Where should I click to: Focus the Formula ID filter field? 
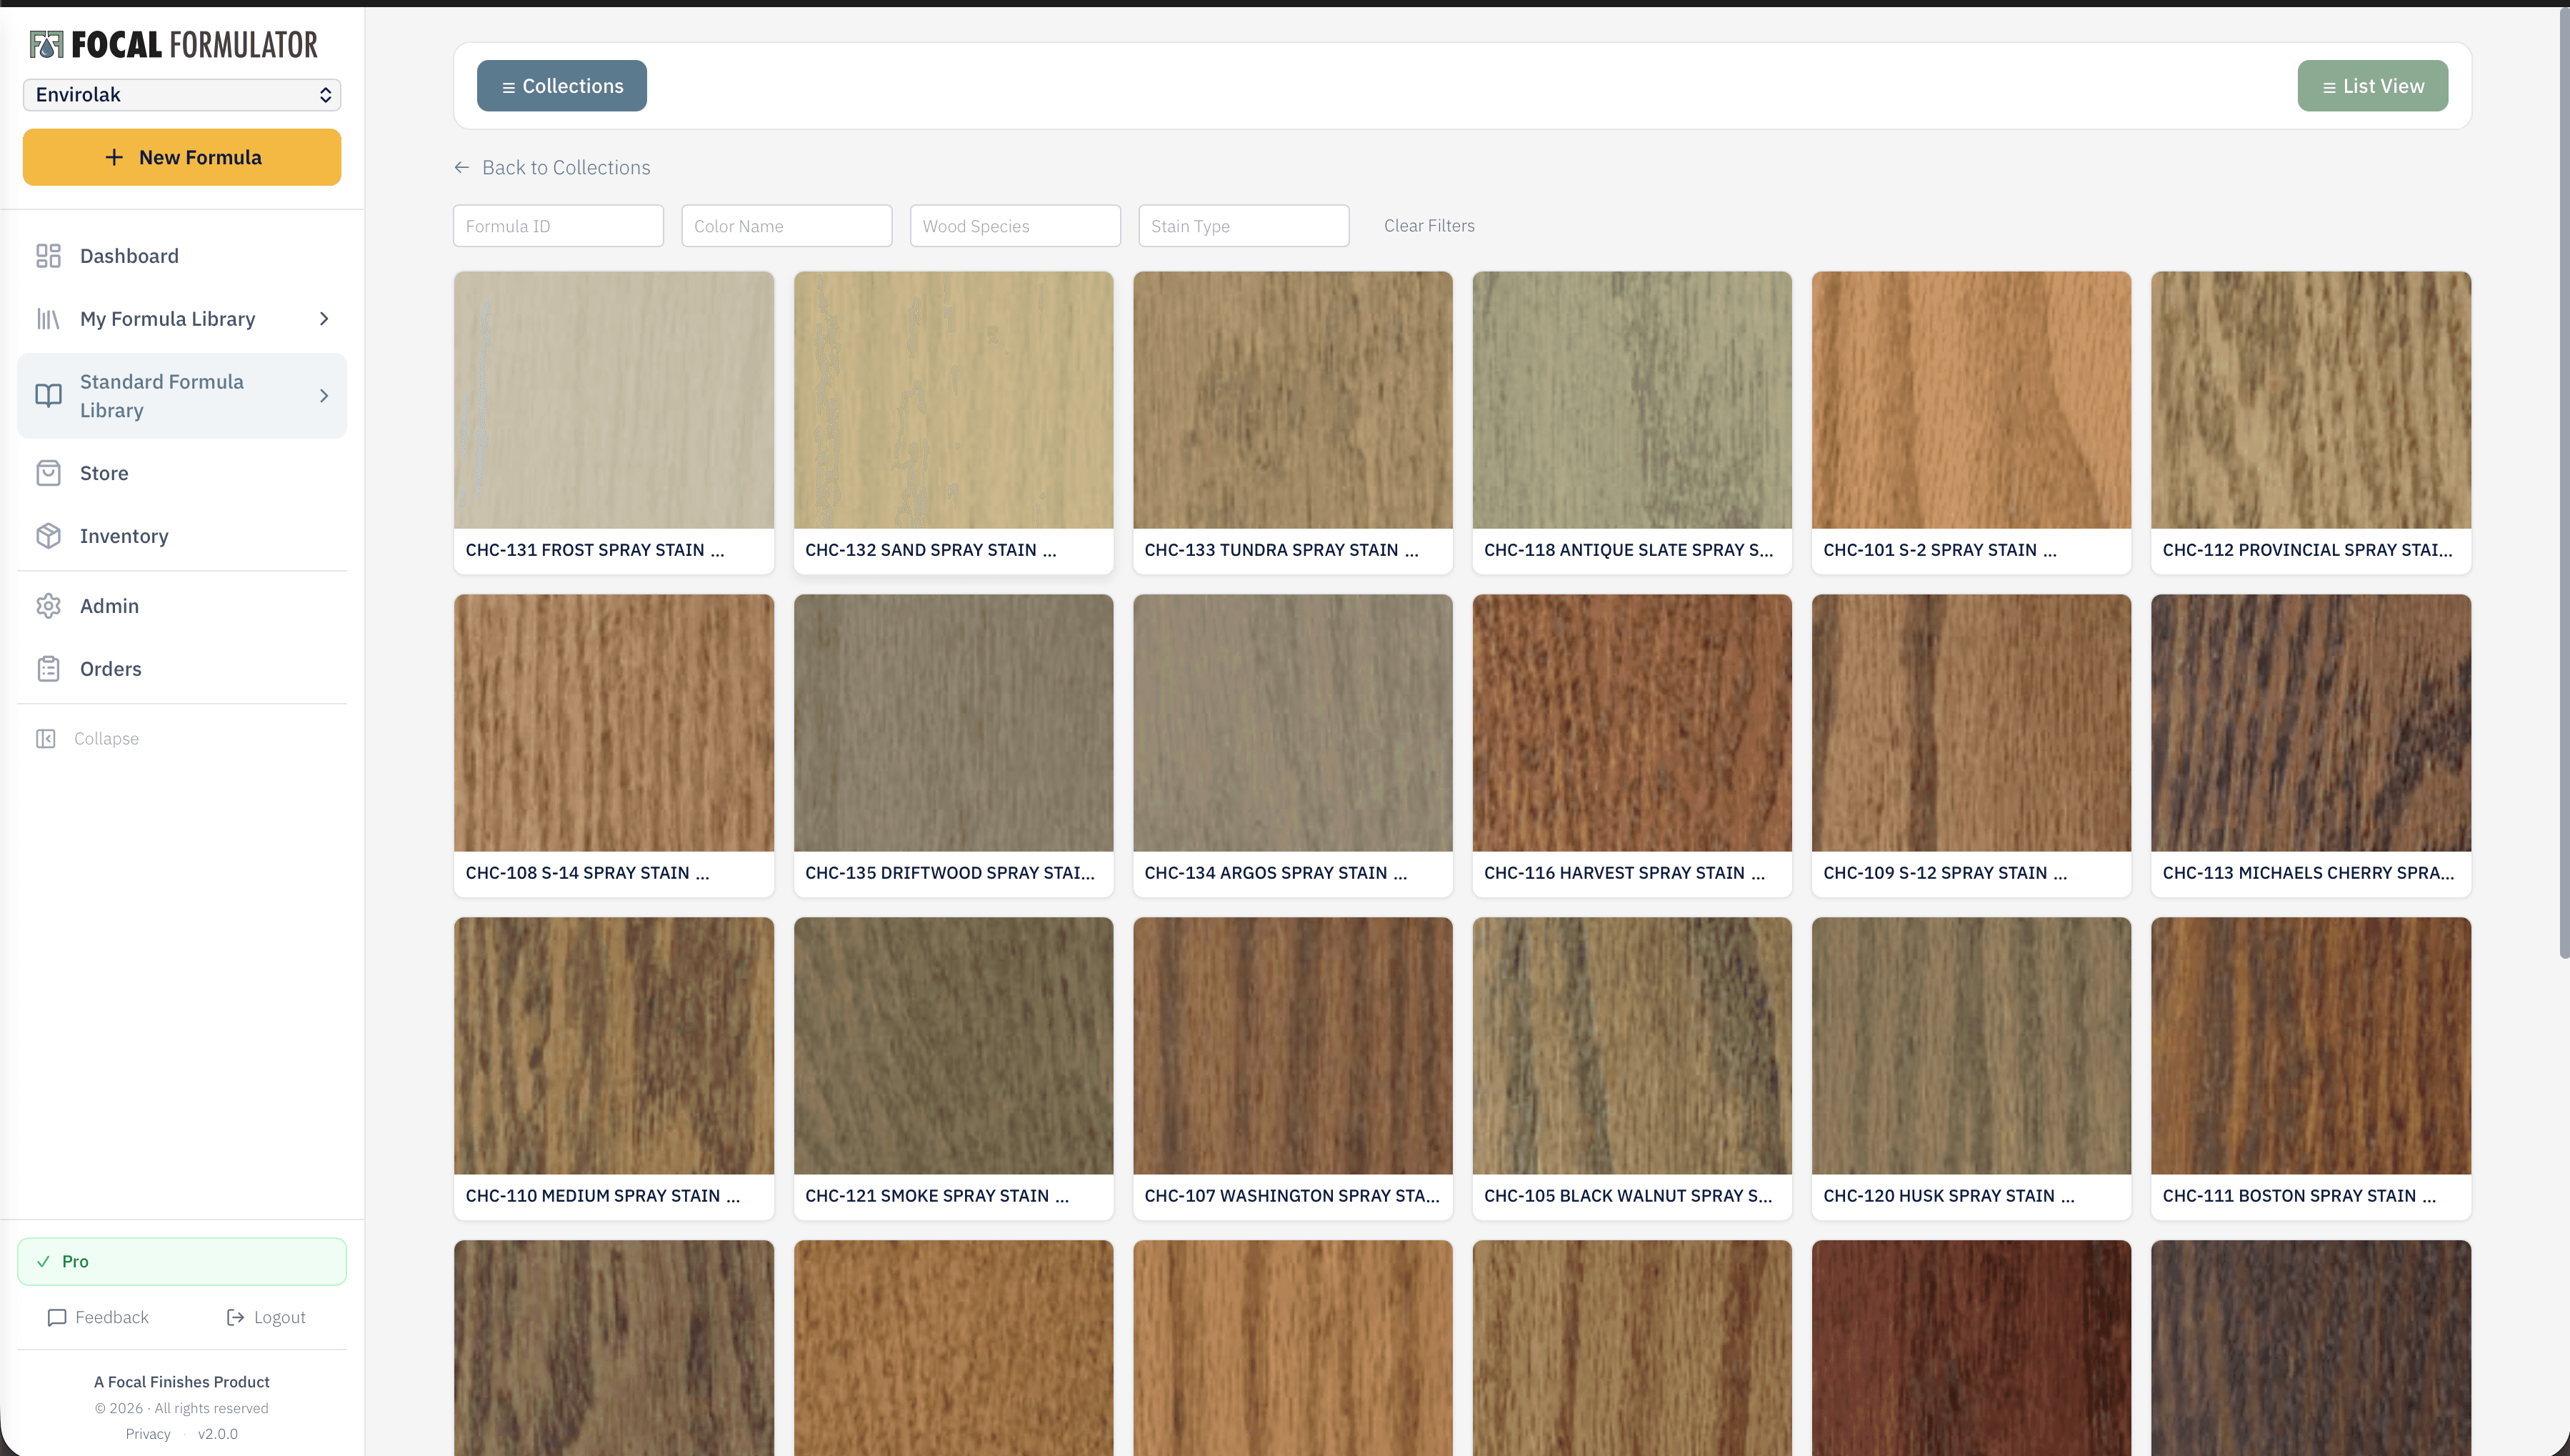[x=558, y=226]
